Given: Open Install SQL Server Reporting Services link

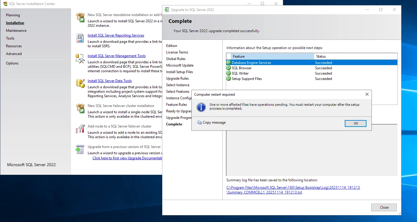Looking at the screenshot, I should click(116, 35).
